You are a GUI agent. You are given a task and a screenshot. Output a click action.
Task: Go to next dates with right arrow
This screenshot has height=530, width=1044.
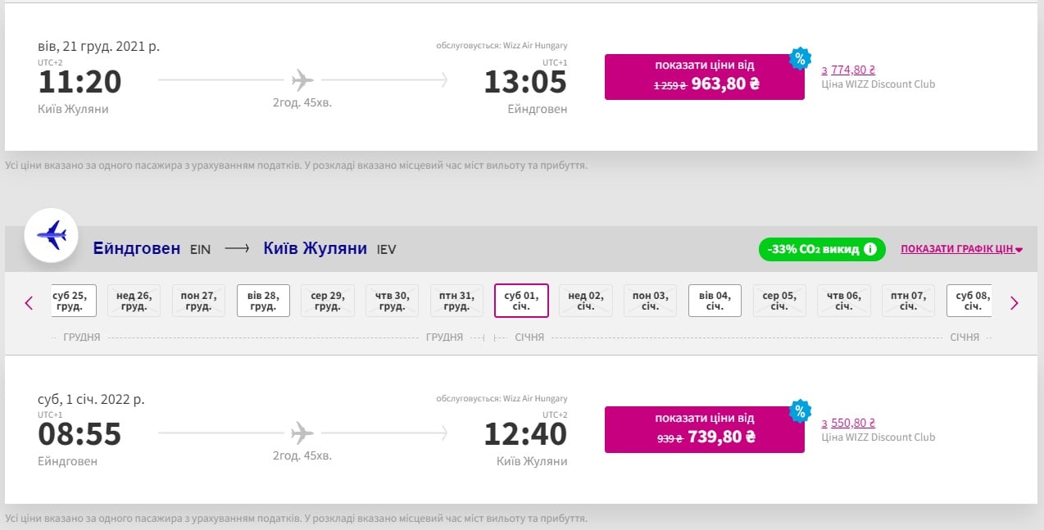1014,303
